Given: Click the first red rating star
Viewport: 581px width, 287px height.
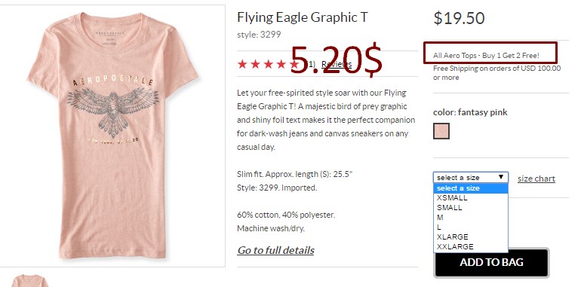Looking at the screenshot, I should click(x=242, y=64).
